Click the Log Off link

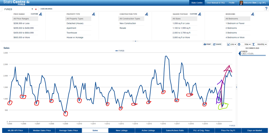tap(261, 3)
